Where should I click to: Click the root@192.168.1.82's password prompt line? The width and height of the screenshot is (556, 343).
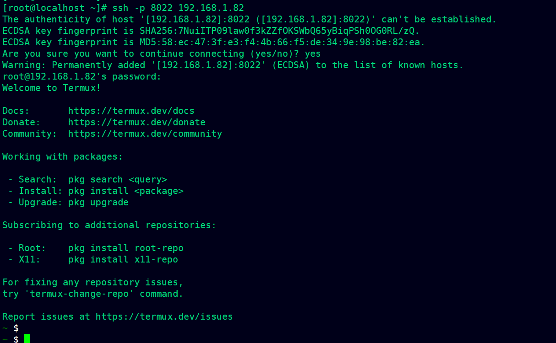pyautogui.click(x=82, y=76)
